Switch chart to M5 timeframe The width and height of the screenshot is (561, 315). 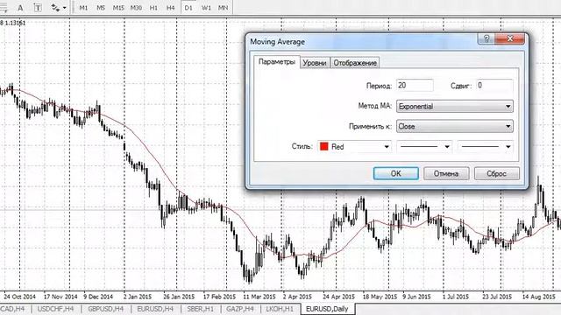click(101, 8)
